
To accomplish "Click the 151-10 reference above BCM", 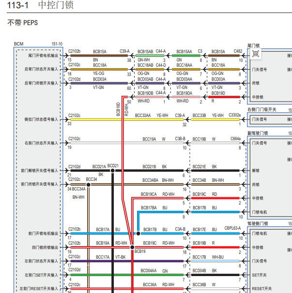I will click(57, 44).
